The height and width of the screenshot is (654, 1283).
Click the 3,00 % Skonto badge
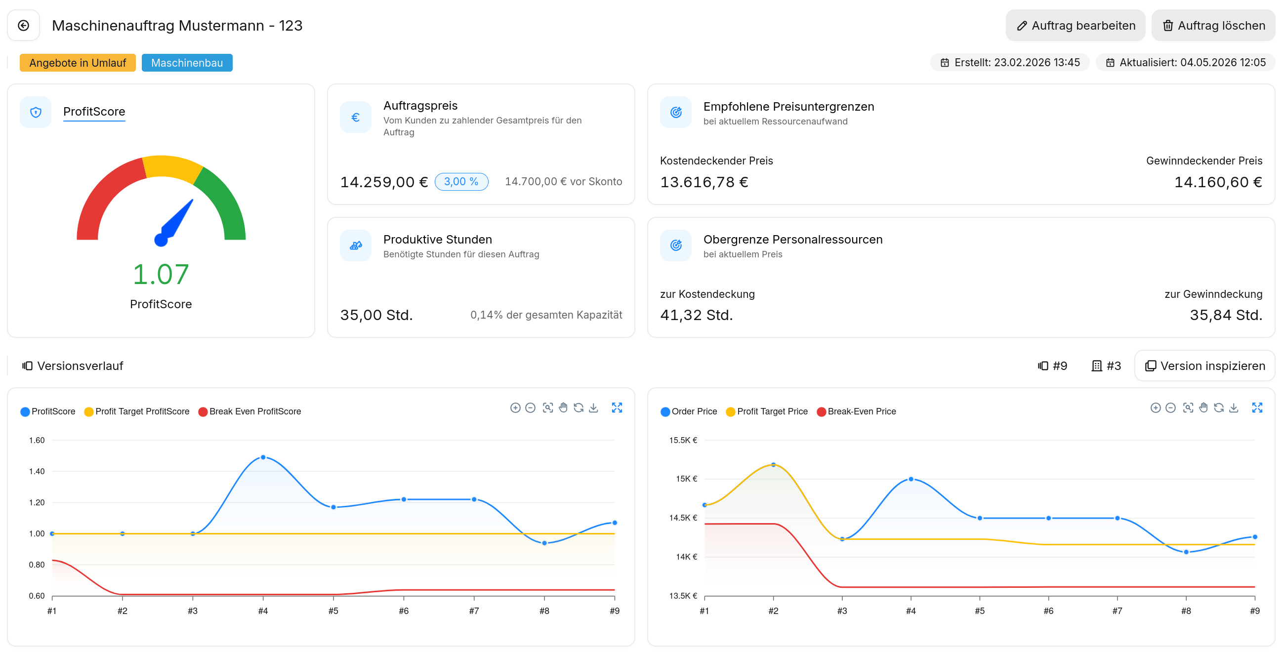pos(461,181)
